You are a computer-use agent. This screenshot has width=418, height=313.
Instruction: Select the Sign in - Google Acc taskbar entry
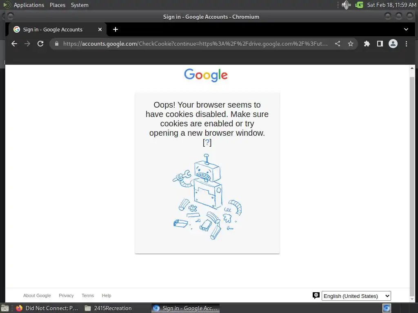pyautogui.click(x=186, y=308)
